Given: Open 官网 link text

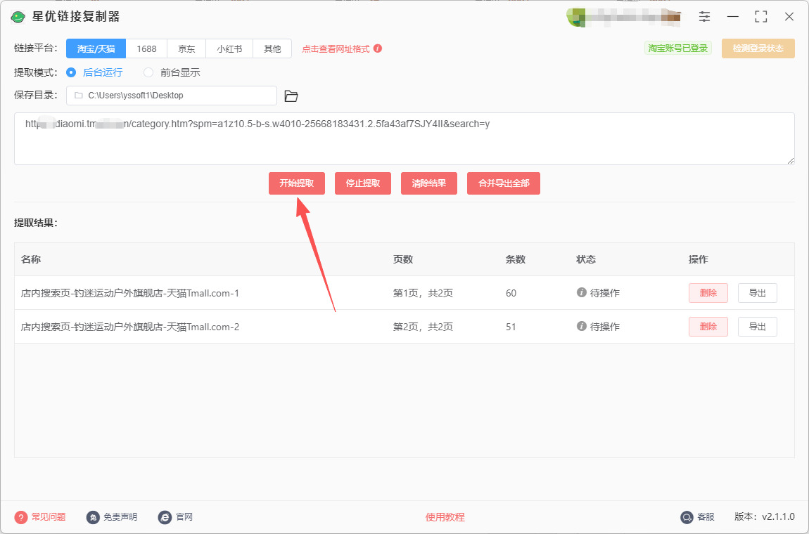Looking at the screenshot, I should [184, 517].
